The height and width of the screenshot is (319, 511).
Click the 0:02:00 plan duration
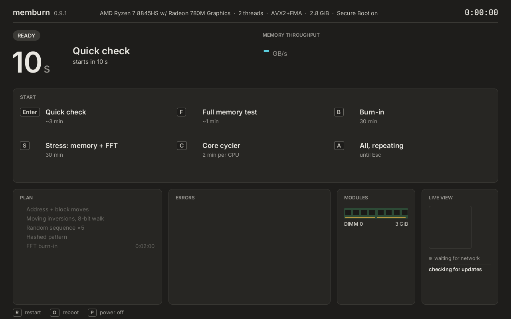pos(145,246)
